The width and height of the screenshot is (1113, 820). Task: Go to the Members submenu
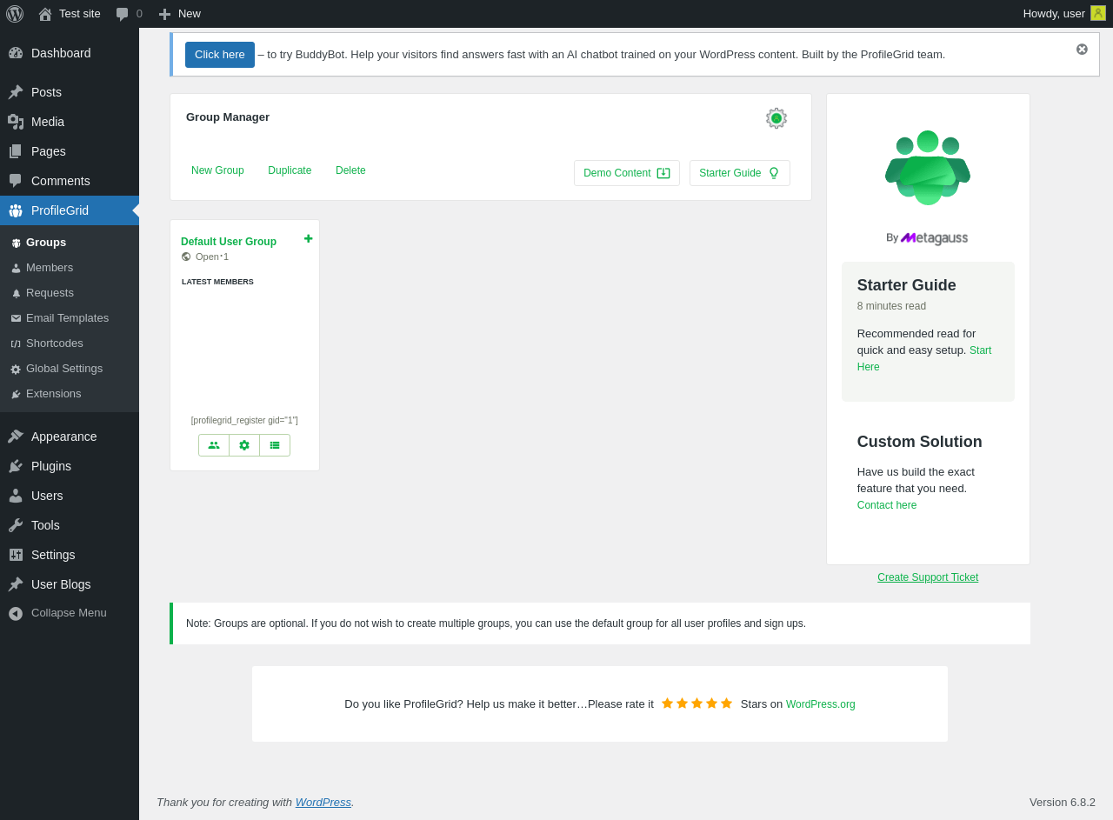tap(70, 268)
